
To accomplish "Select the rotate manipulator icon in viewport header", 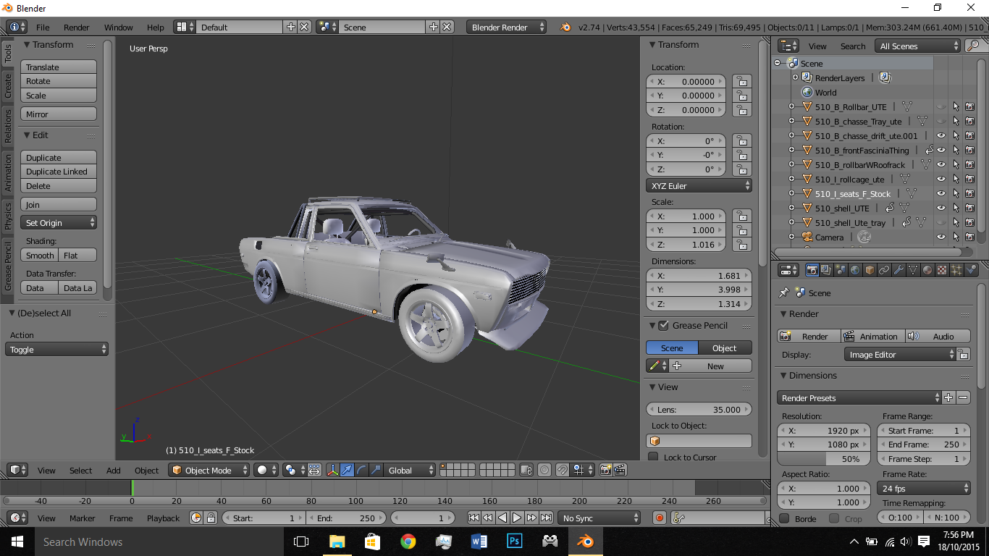I will point(361,470).
